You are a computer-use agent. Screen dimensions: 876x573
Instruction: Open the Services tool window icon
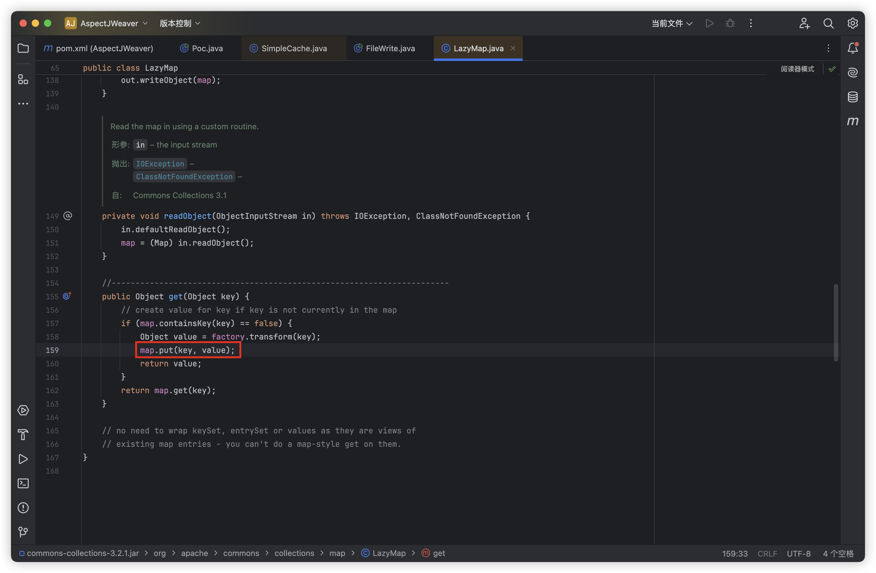click(x=23, y=410)
